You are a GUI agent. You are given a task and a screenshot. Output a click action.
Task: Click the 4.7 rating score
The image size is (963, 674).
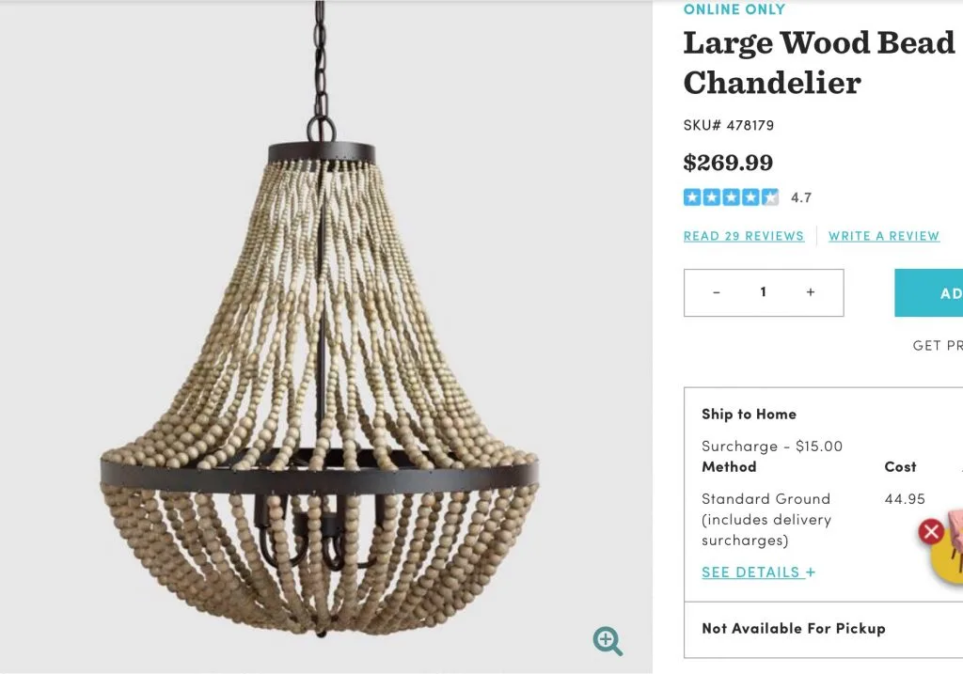pyautogui.click(x=801, y=197)
